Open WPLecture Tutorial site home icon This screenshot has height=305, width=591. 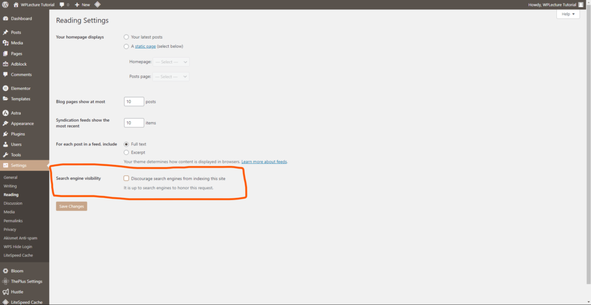[x=16, y=5]
